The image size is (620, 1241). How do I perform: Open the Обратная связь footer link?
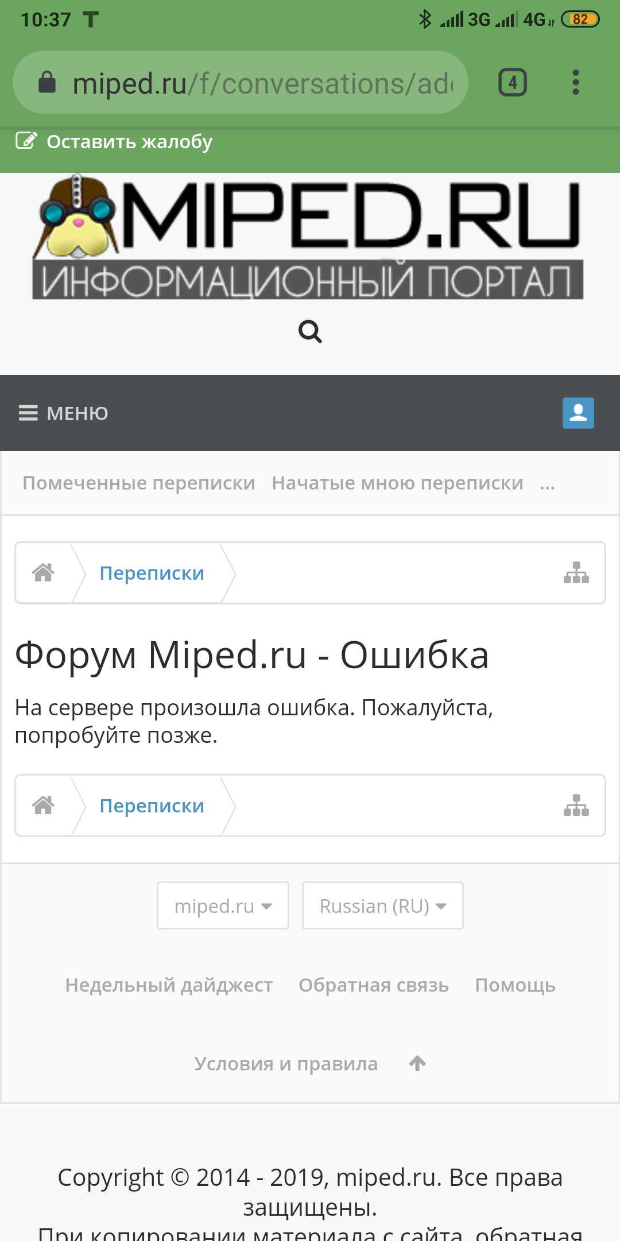click(x=374, y=985)
